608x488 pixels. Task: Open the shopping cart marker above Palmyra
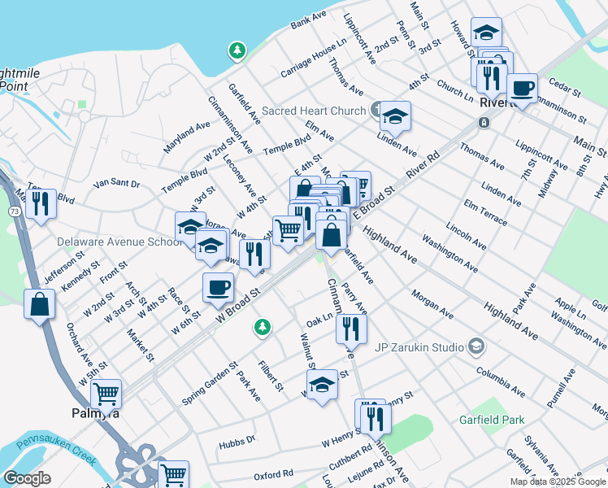(x=106, y=394)
